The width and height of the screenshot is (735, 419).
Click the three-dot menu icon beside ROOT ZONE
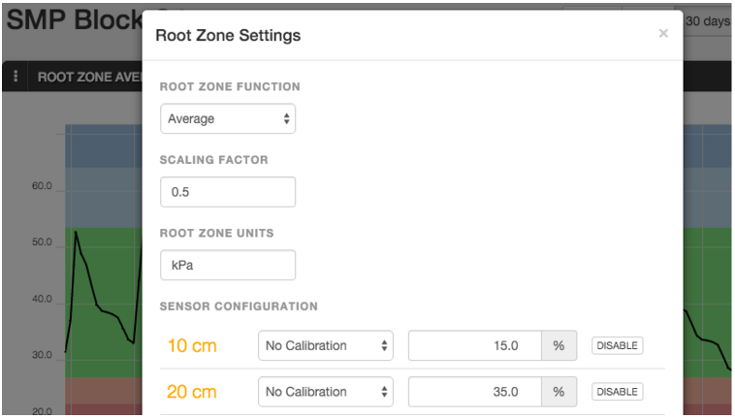point(16,77)
